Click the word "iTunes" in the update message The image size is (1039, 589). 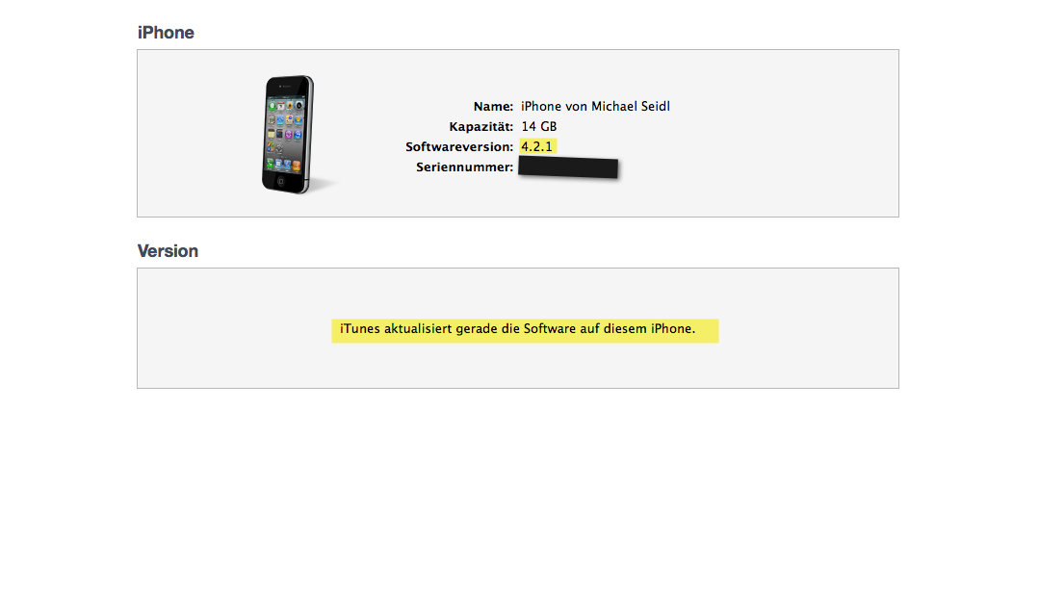pos(360,328)
